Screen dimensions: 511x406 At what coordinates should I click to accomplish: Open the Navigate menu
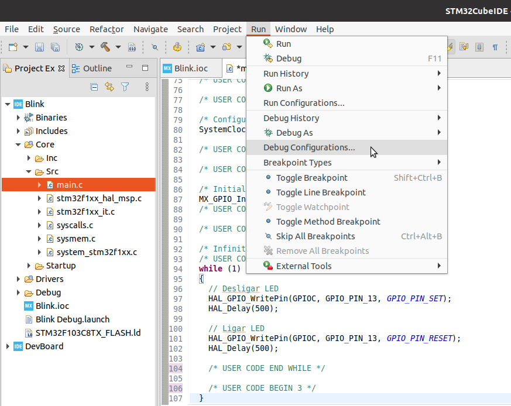tap(150, 29)
